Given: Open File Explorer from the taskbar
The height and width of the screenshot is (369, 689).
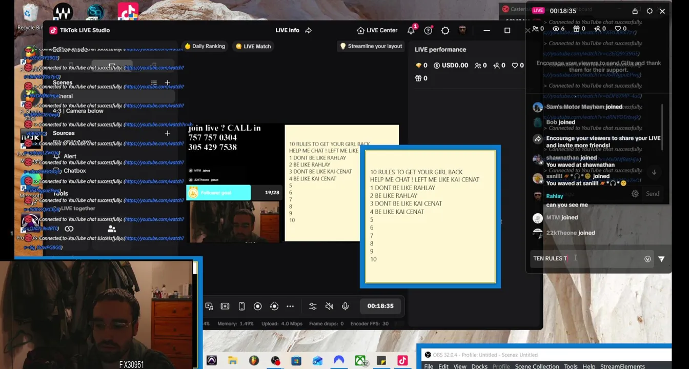Looking at the screenshot, I should click(232, 361).
